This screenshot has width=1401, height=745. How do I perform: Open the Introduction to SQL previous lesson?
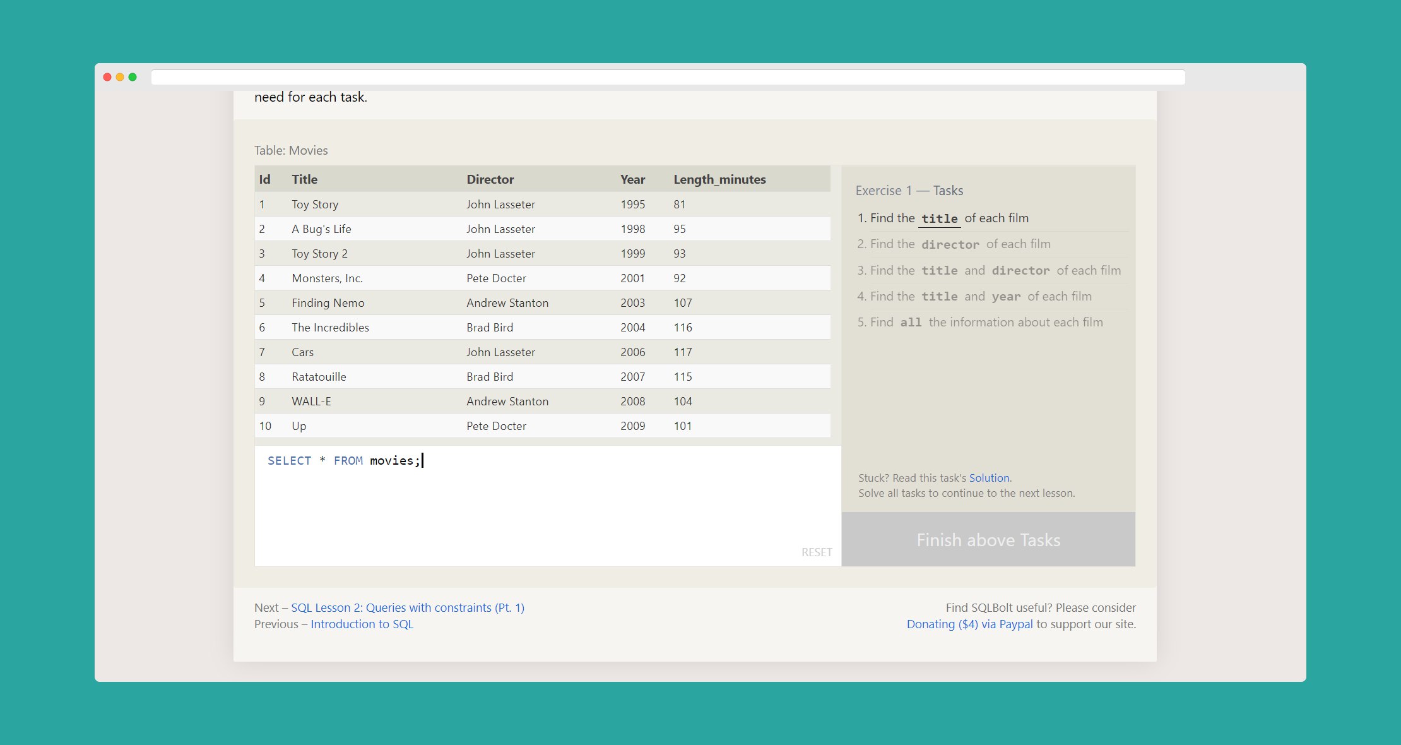point(362,624)
